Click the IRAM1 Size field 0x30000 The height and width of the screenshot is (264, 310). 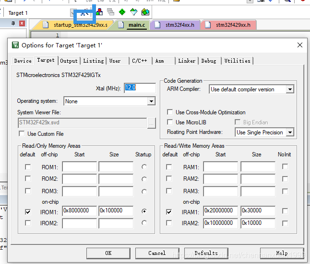(258, 211)
